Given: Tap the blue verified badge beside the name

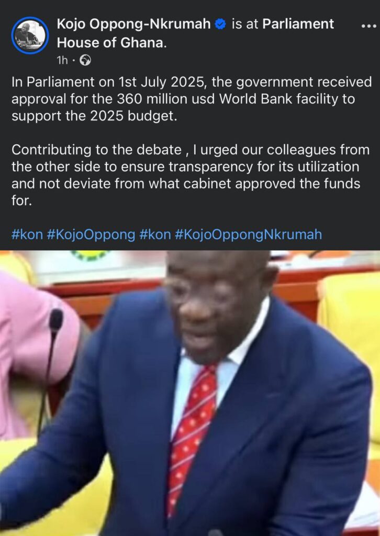Looking at the screenshot, I should click(220, 24).
